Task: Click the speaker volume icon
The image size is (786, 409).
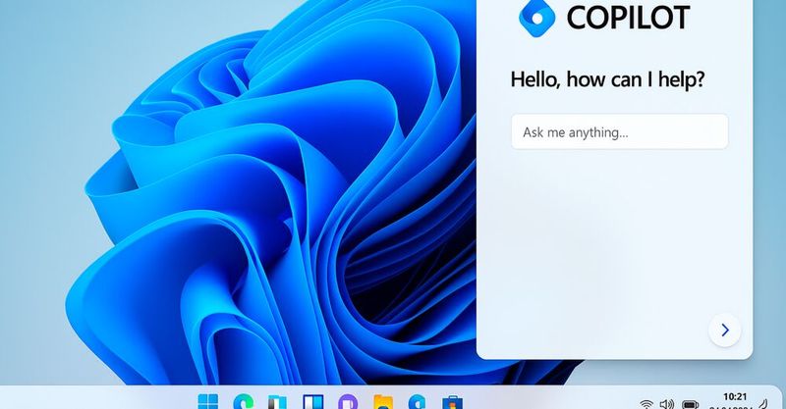Action: [x=667, y=404]
